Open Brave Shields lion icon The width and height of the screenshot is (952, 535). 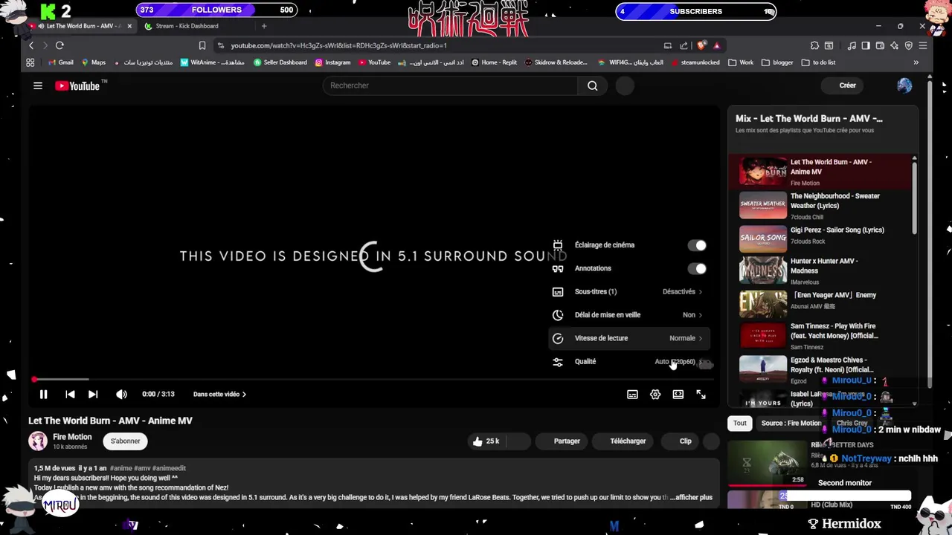pyautogui.click(x=701, y=45)
